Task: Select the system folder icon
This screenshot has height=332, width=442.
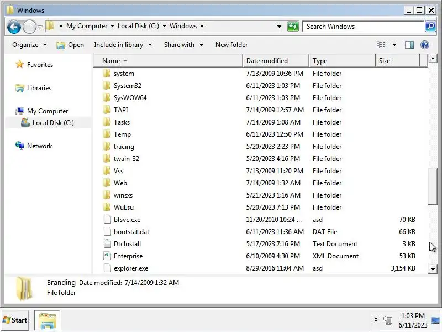Action: click(107, 74)
